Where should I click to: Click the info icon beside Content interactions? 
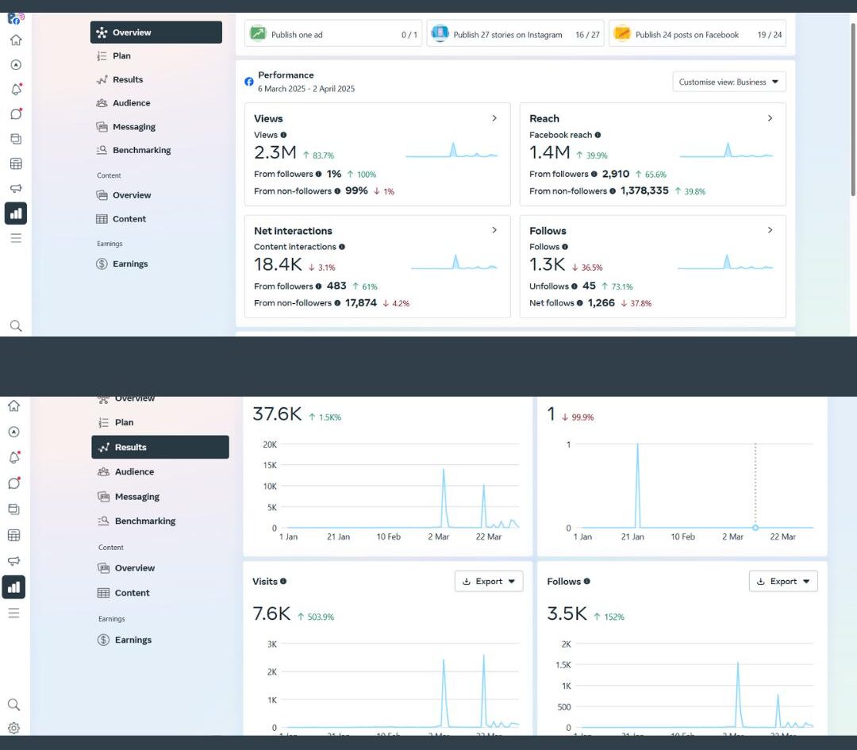pos(342,247)
